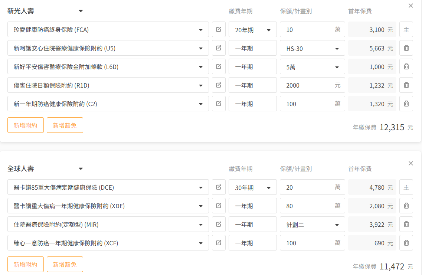422x275 pixels.
Task: Remove the 新一年期防癌健康保險附約 (C2) rider
Action: point(406,104)
